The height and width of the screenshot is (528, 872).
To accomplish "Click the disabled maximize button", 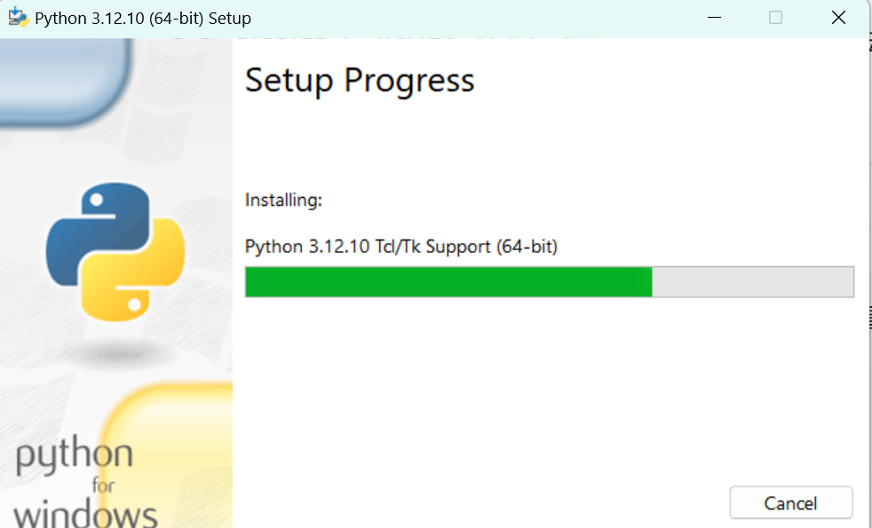I will point(775,18).
